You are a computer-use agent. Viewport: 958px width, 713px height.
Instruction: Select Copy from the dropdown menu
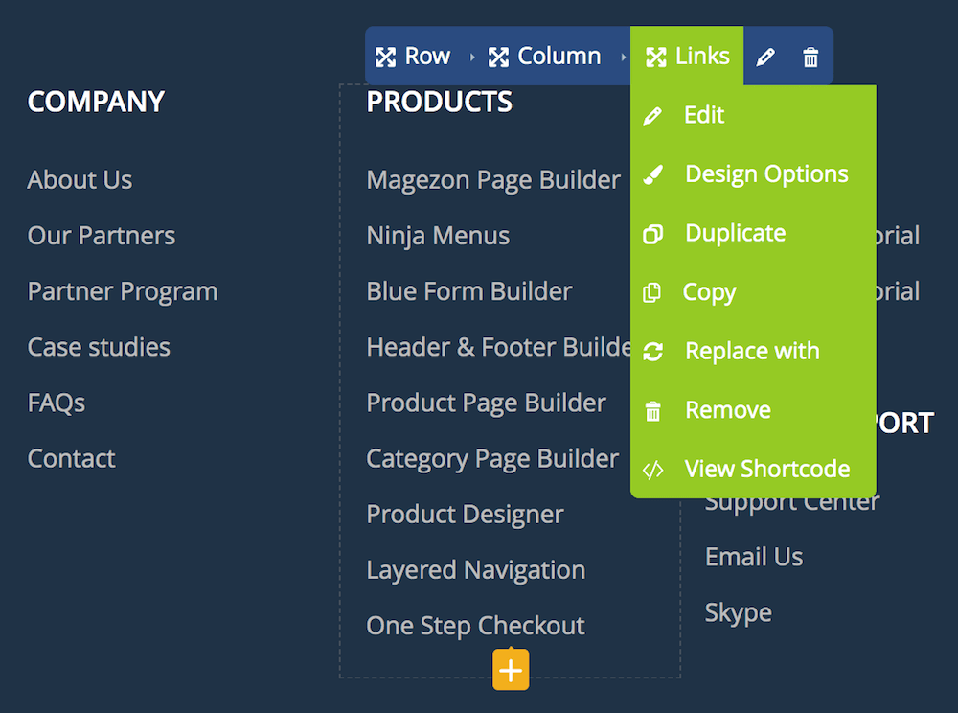709,292
